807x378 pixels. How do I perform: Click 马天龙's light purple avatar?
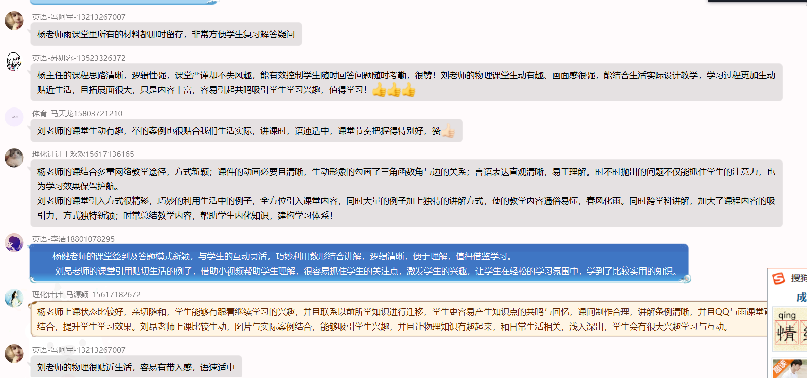14,117
